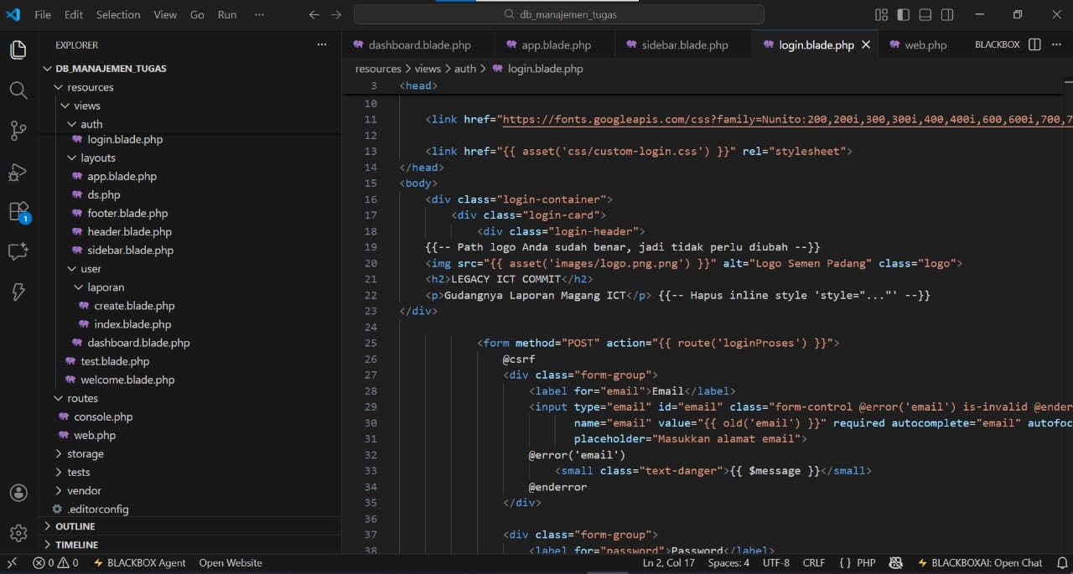Open the Selection menu
This screenshot has width=1073, height=574.
(x=118, y=15)
